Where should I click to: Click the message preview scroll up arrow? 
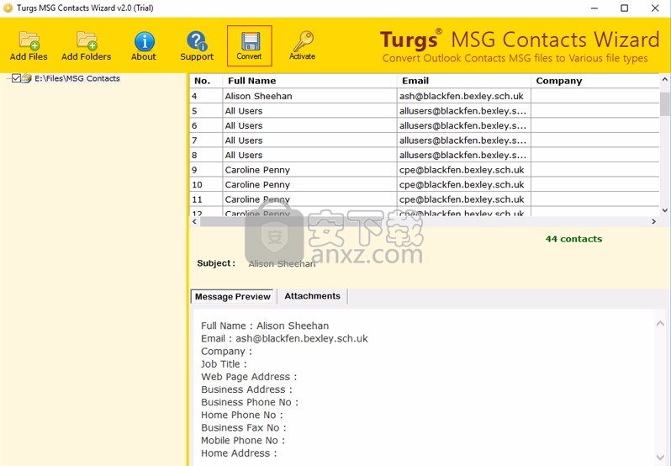pyautogui.click(x=660, y=324)
